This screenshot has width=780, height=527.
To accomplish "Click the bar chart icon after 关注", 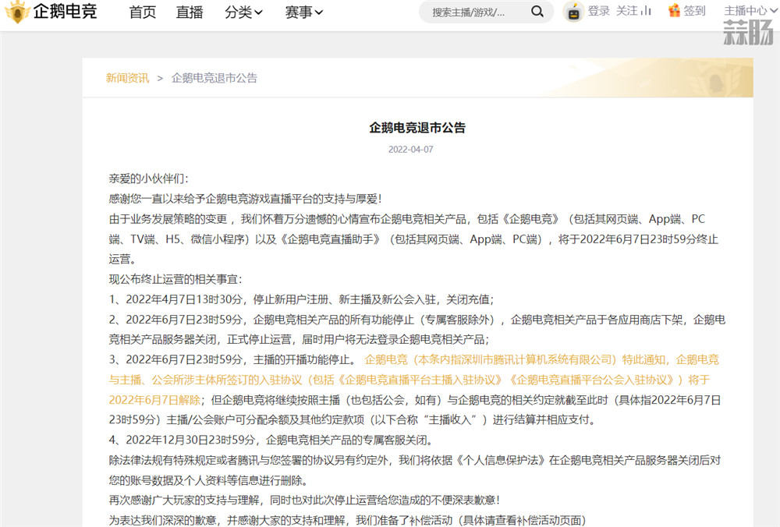I will click(646, 10).
